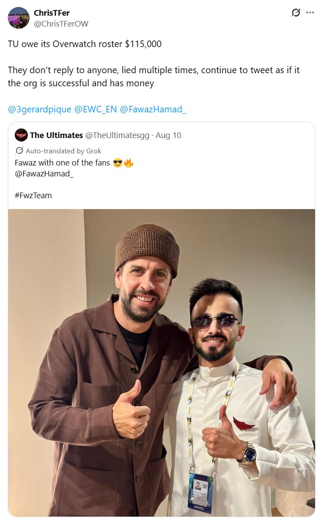Click ChrisTFer's profile avatar
The image size is (322, 524).
point(19,18)
